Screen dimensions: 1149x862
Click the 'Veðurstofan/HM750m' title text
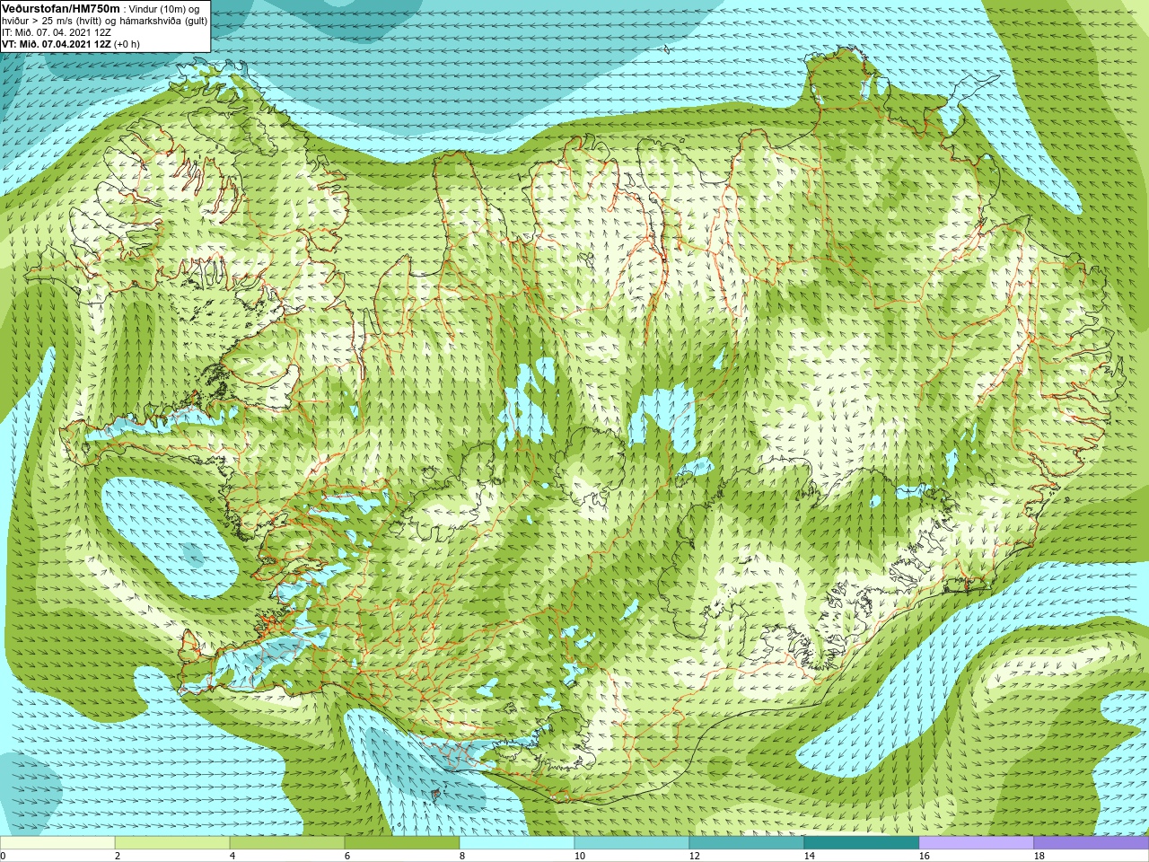click(62, 8)
